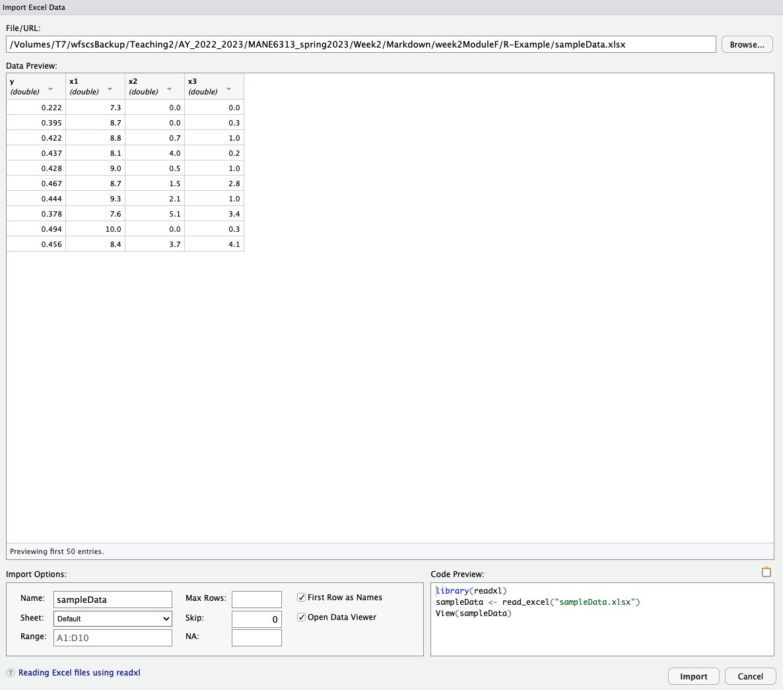Click the Import button
Viewport: 783px width, 690px height.
point(693,676)
